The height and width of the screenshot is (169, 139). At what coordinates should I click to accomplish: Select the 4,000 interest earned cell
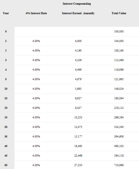tap(78, 41)
